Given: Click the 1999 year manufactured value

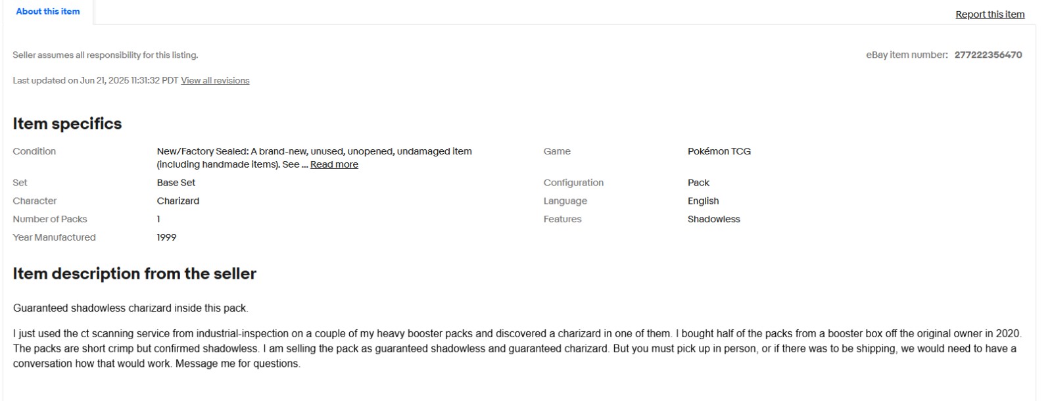Looking at the screenshot, I should tap(166, 237).
